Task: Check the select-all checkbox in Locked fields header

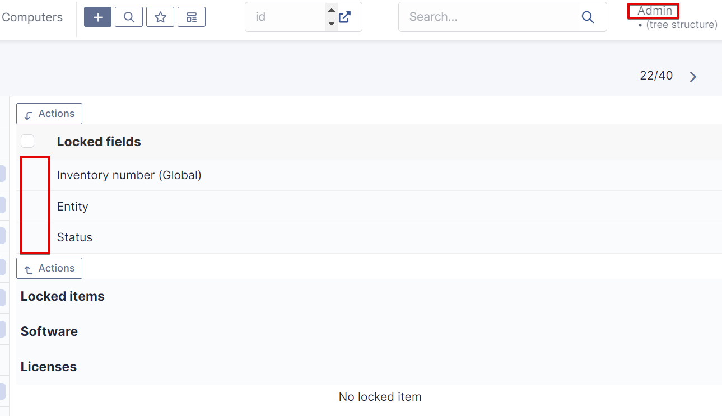Action: click(27, 141)
